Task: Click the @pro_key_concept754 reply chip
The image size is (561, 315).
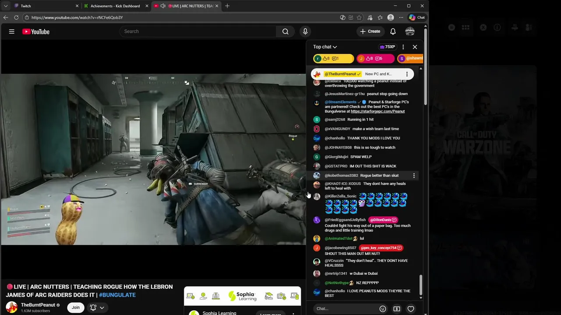Action: (381, 248)
